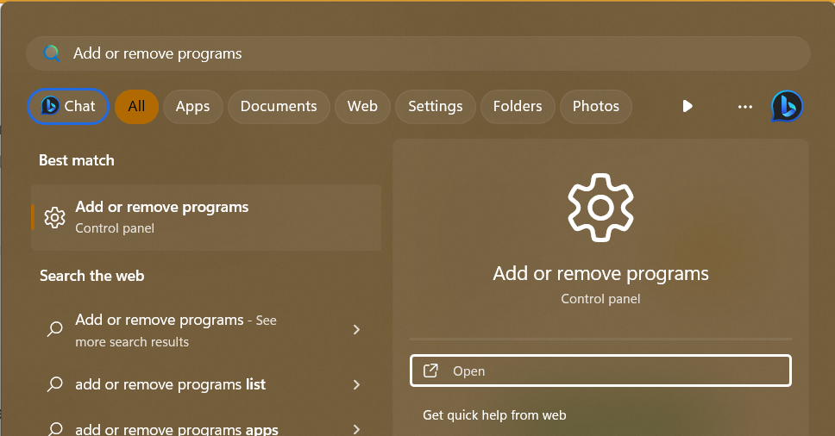Screen dimensions: 835x436
Task: Click the play arrow to show more filters
Action: (687, 106)
